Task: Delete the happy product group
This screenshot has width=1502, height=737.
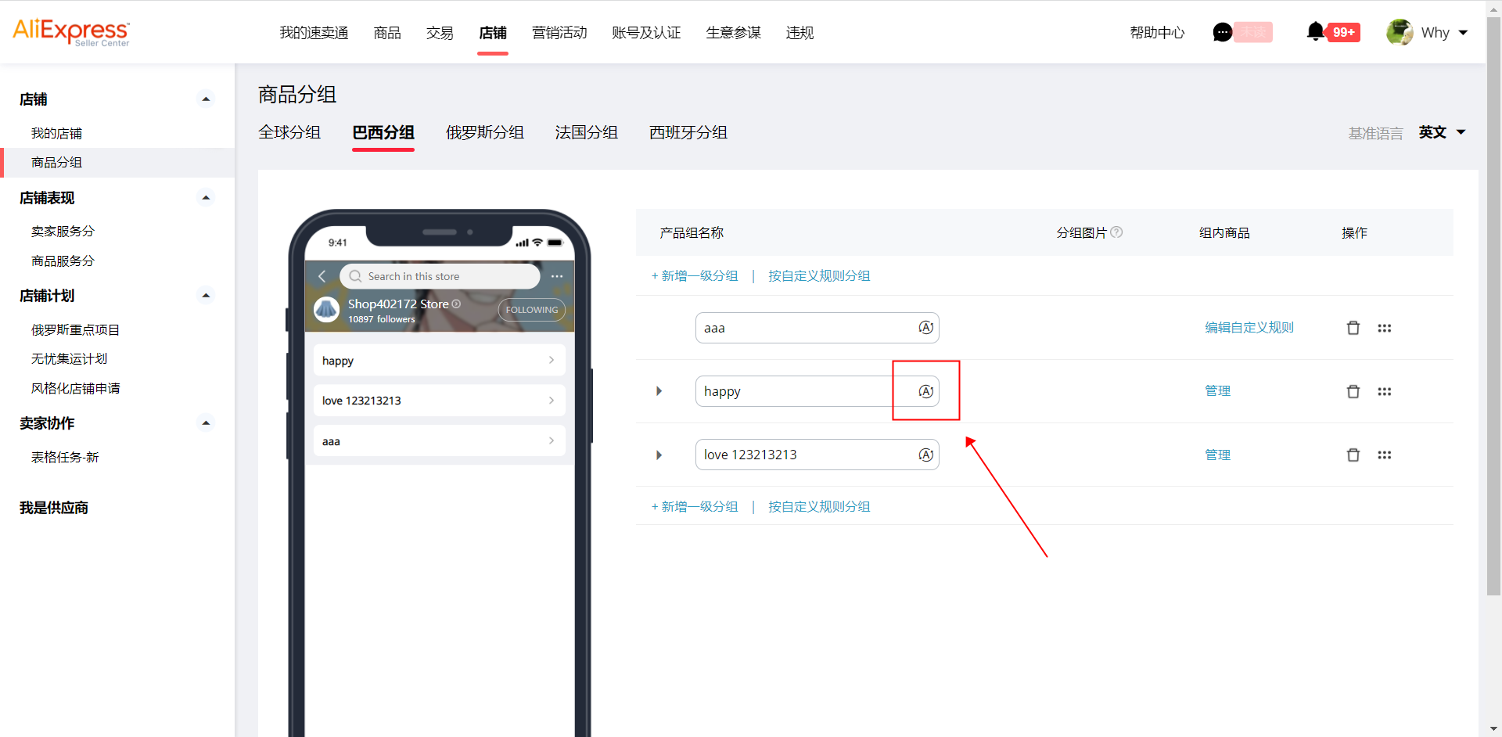Action: [x=1353, y=391]
